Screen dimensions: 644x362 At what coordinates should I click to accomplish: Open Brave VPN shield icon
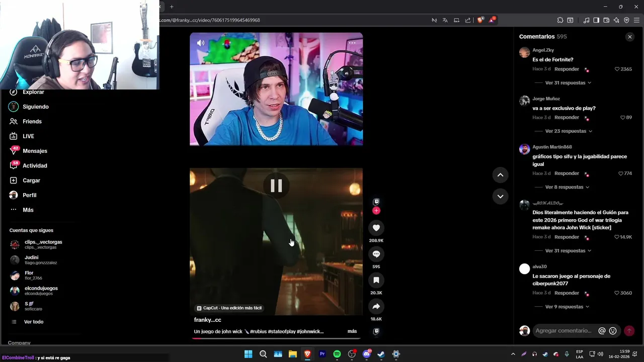[626, 20]
